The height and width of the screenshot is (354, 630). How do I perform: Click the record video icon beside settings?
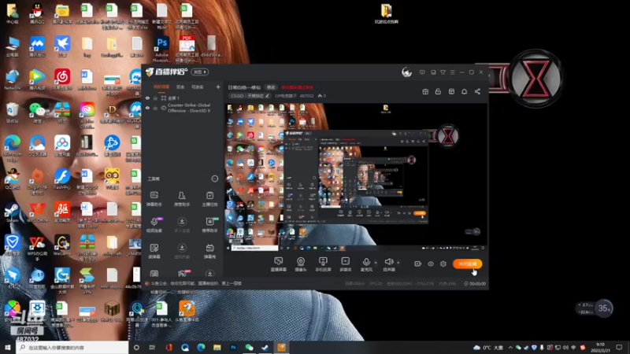pos(417,264)
